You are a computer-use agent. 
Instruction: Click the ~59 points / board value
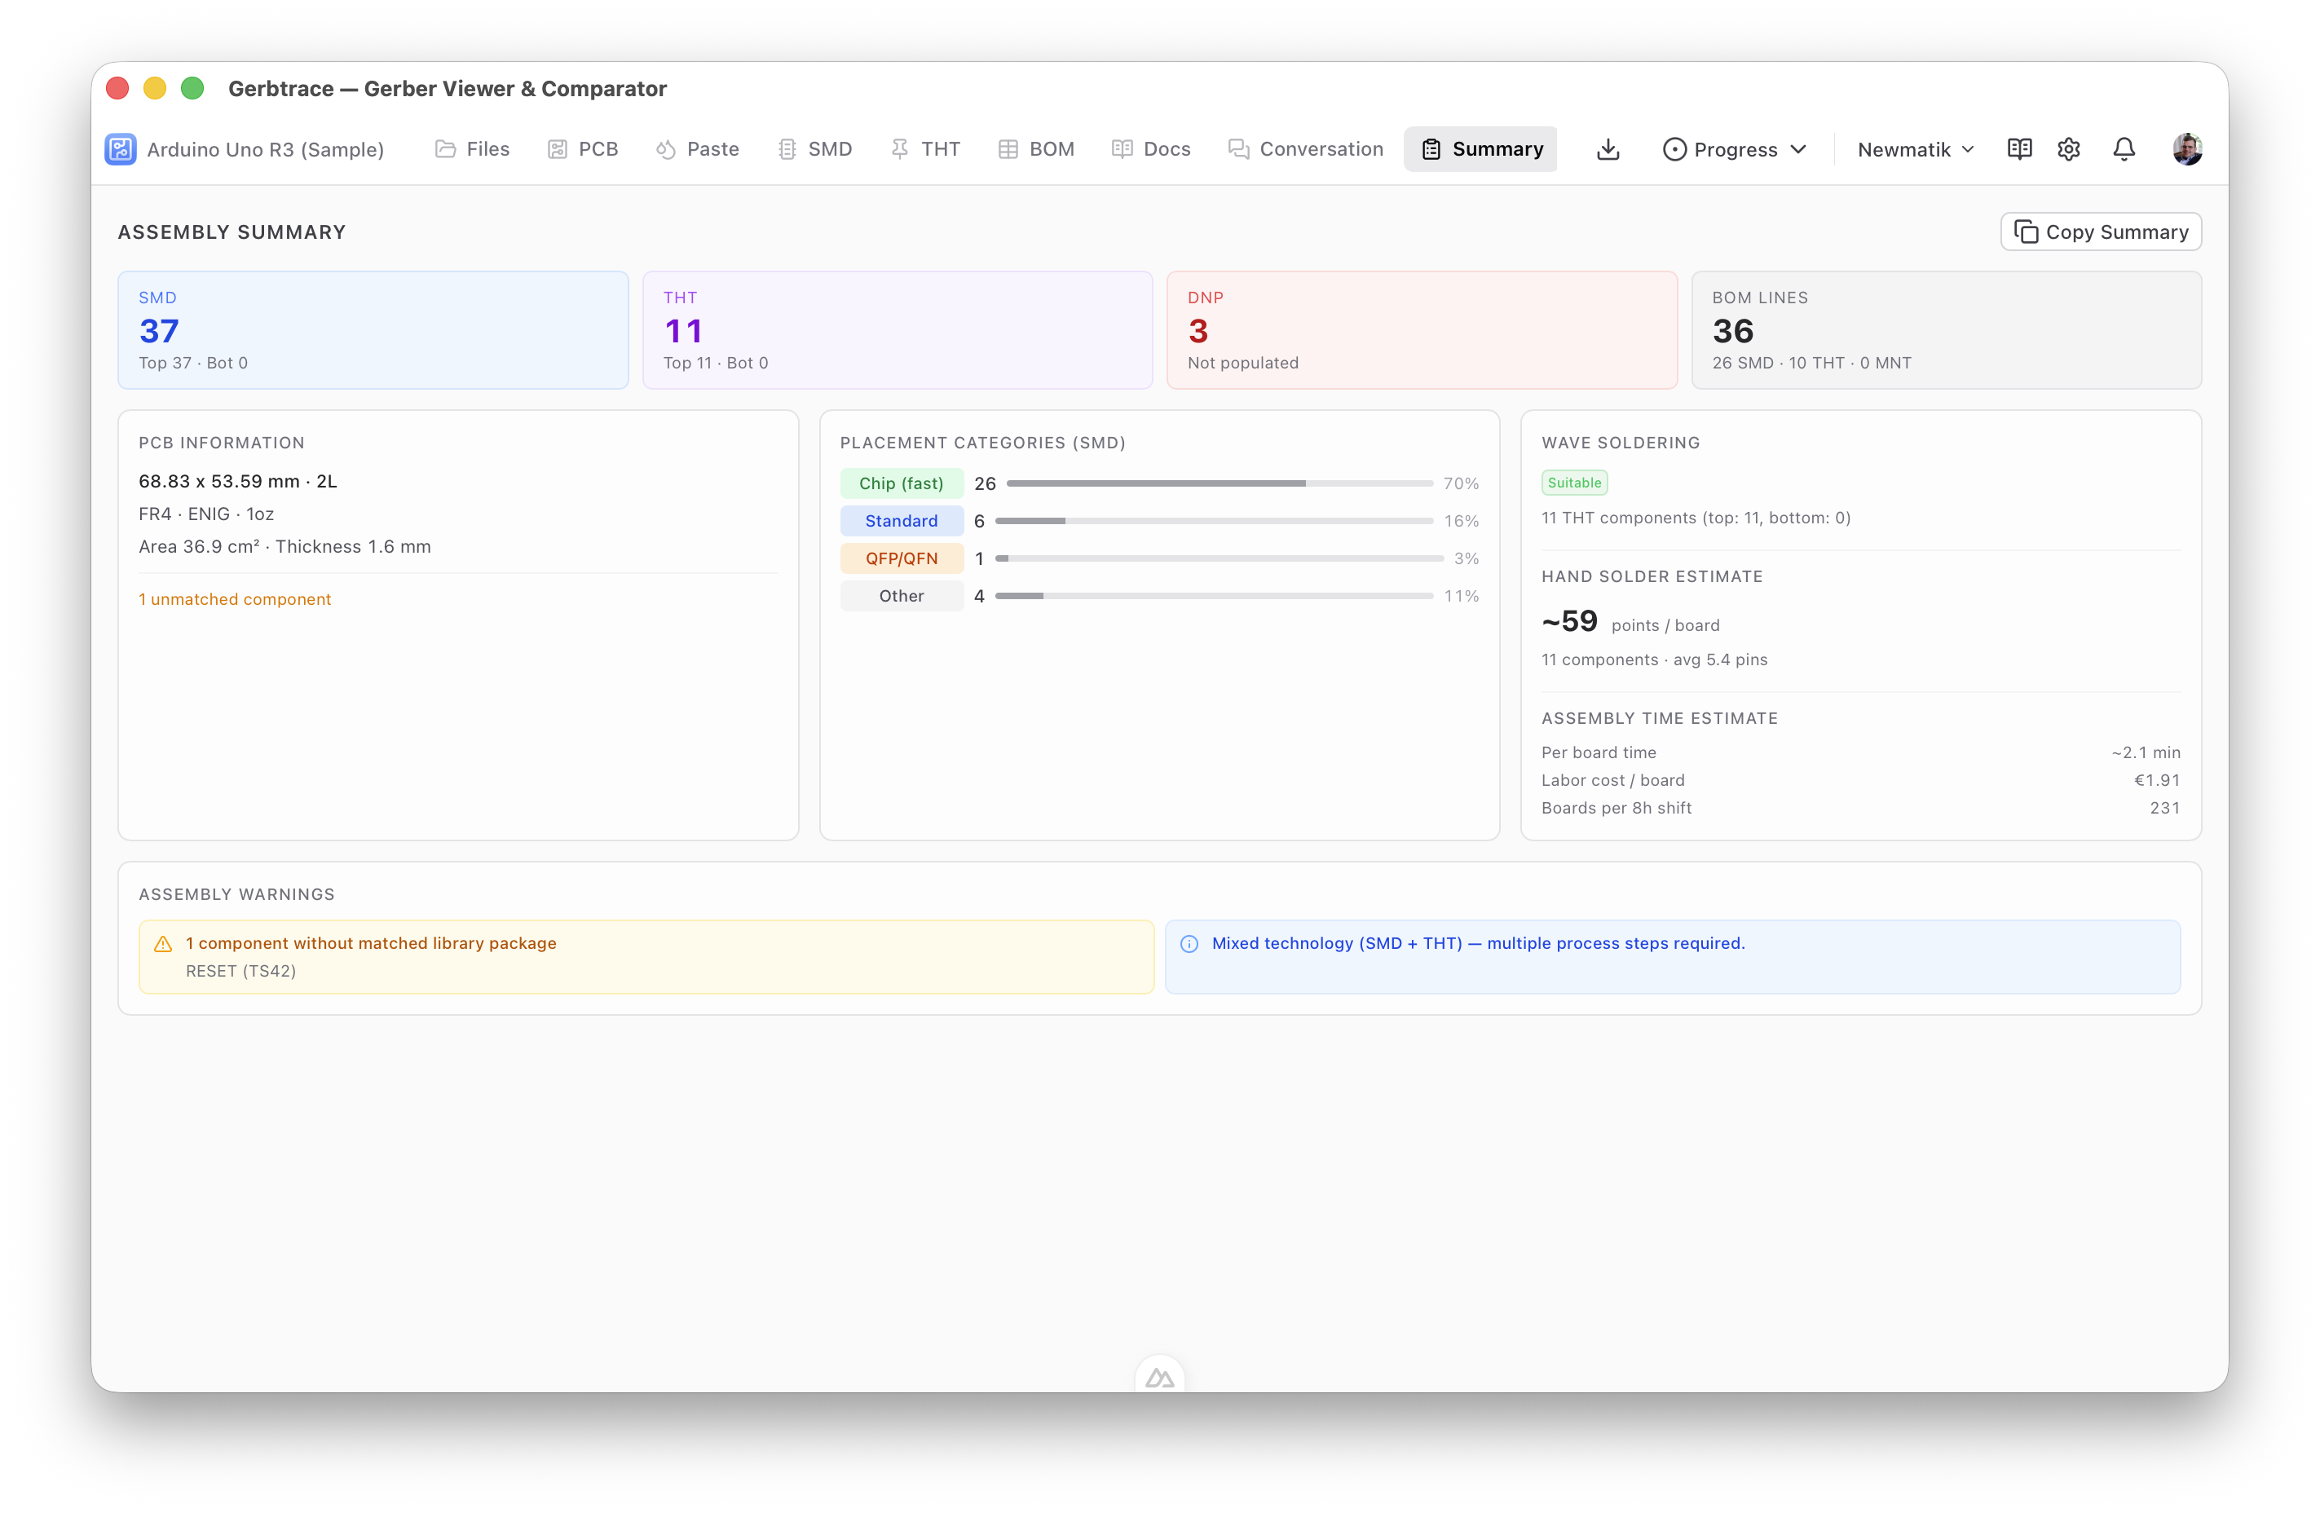click(x=1630, y=622)
